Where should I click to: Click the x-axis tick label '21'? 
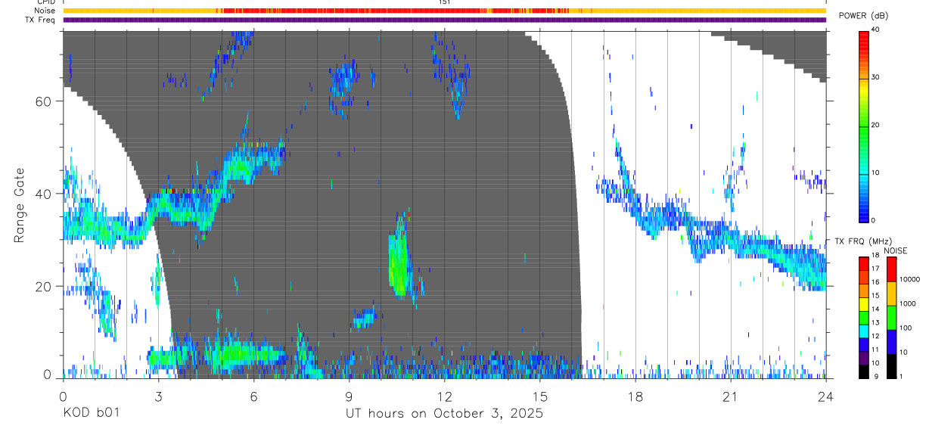730,396
